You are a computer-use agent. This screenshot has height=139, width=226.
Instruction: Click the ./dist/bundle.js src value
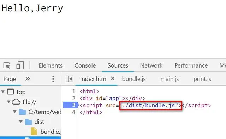pyautogui.click(x=149, y=106)
